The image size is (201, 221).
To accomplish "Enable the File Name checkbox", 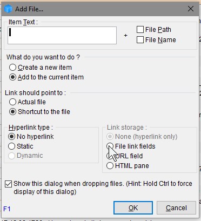I will 140,40.
